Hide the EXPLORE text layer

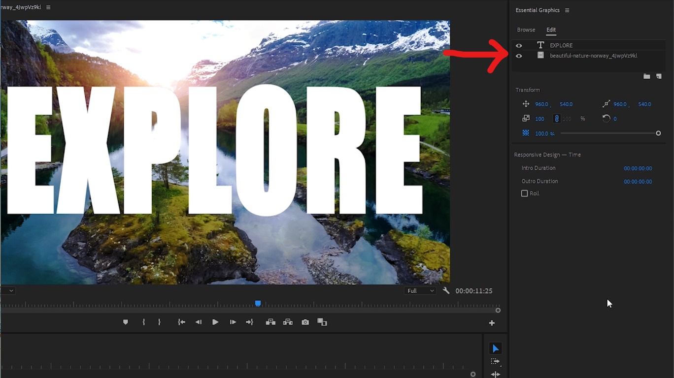click(x=519, y=45)
